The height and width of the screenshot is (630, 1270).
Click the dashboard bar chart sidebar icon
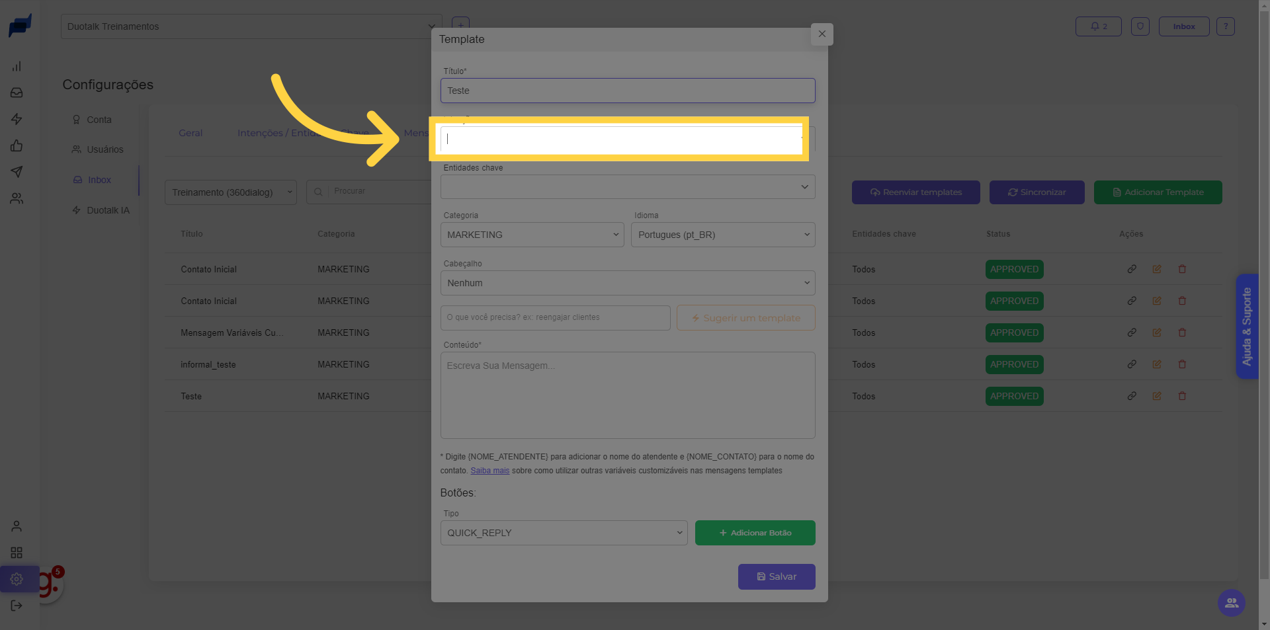[x=17, y=66]
